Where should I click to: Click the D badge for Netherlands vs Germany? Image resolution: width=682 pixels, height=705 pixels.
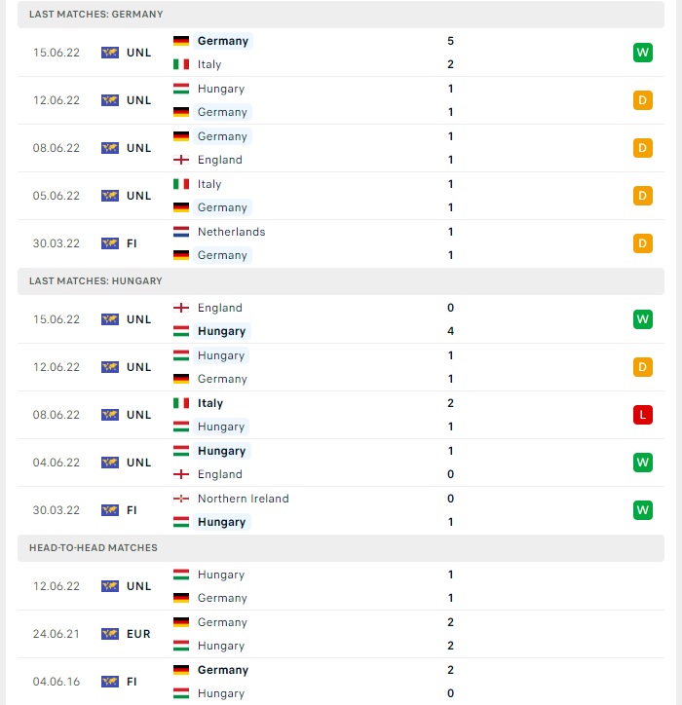pos(642,243)
